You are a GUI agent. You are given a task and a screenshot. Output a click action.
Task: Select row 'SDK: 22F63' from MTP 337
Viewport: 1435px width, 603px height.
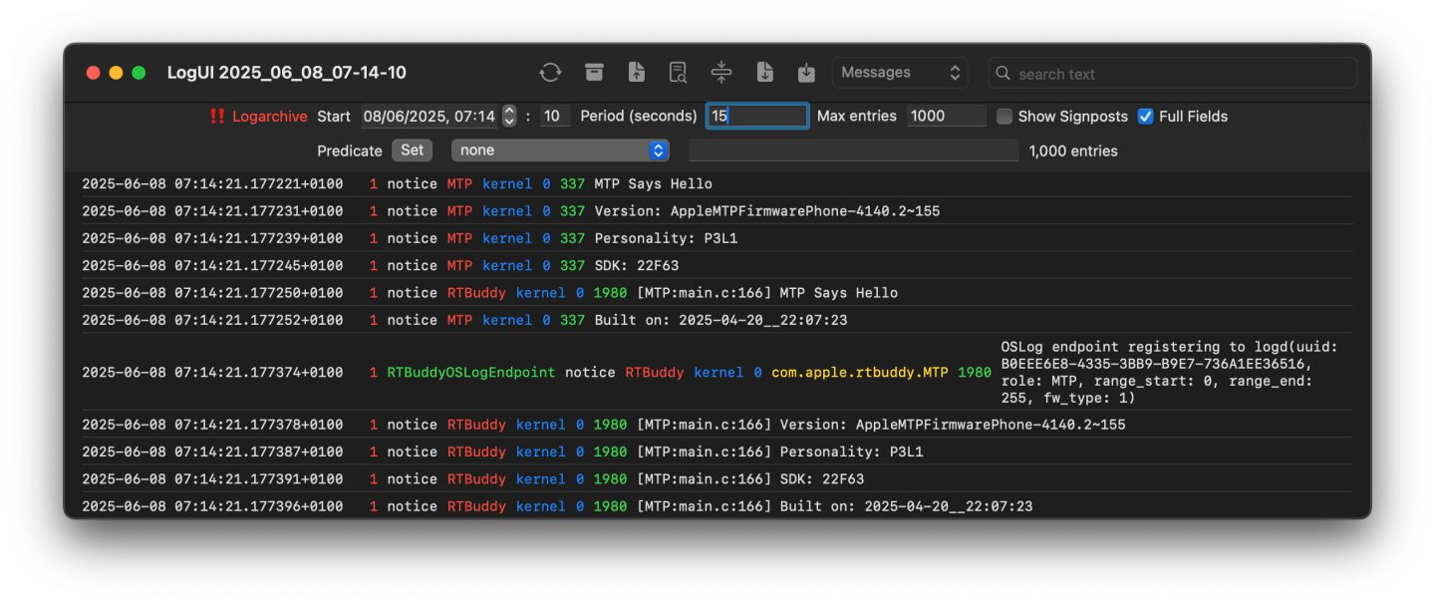click(x=716, y=266)
